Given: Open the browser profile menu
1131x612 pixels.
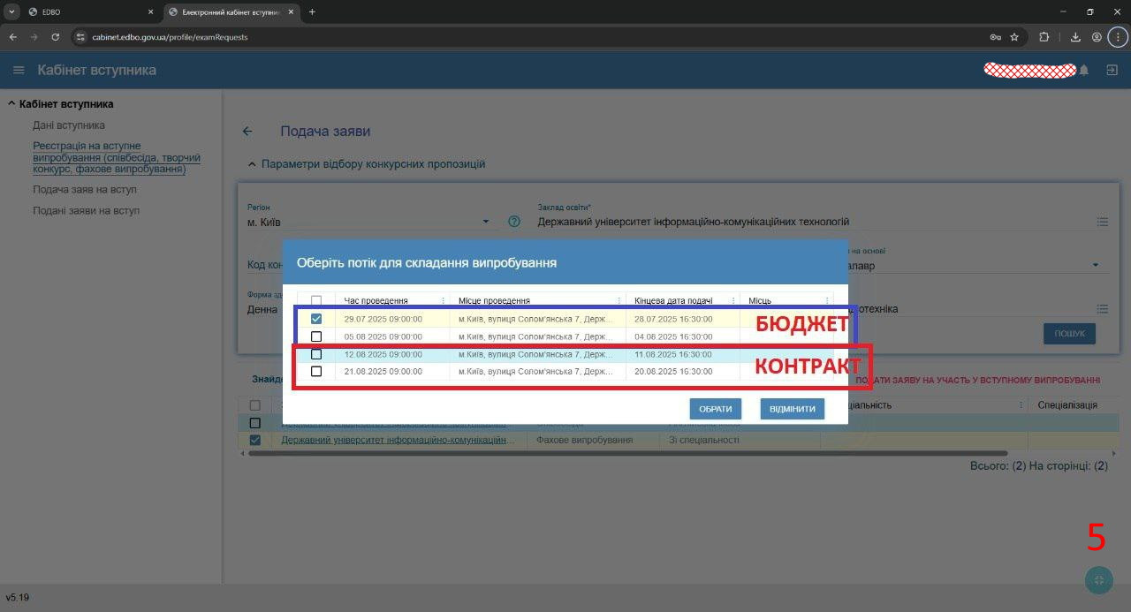Looking at the screenshot, I should pos(1097,37).
